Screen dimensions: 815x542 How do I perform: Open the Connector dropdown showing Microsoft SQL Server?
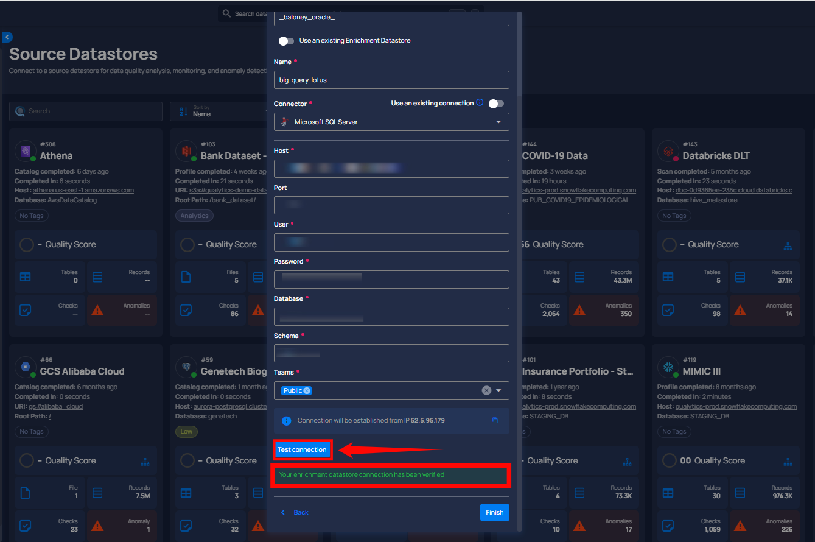[391, 122]
